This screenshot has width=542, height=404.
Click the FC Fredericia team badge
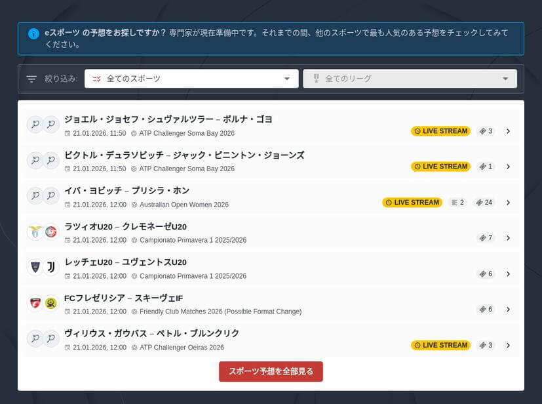pyautogui.click(x=35, y=302)
